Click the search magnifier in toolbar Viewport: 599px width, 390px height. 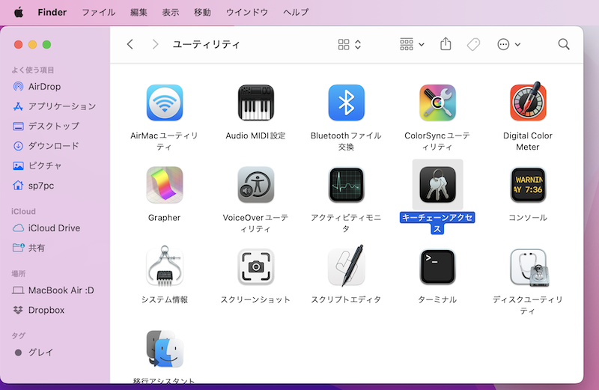564,45
